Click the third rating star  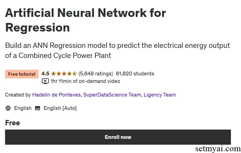(64, 74)
